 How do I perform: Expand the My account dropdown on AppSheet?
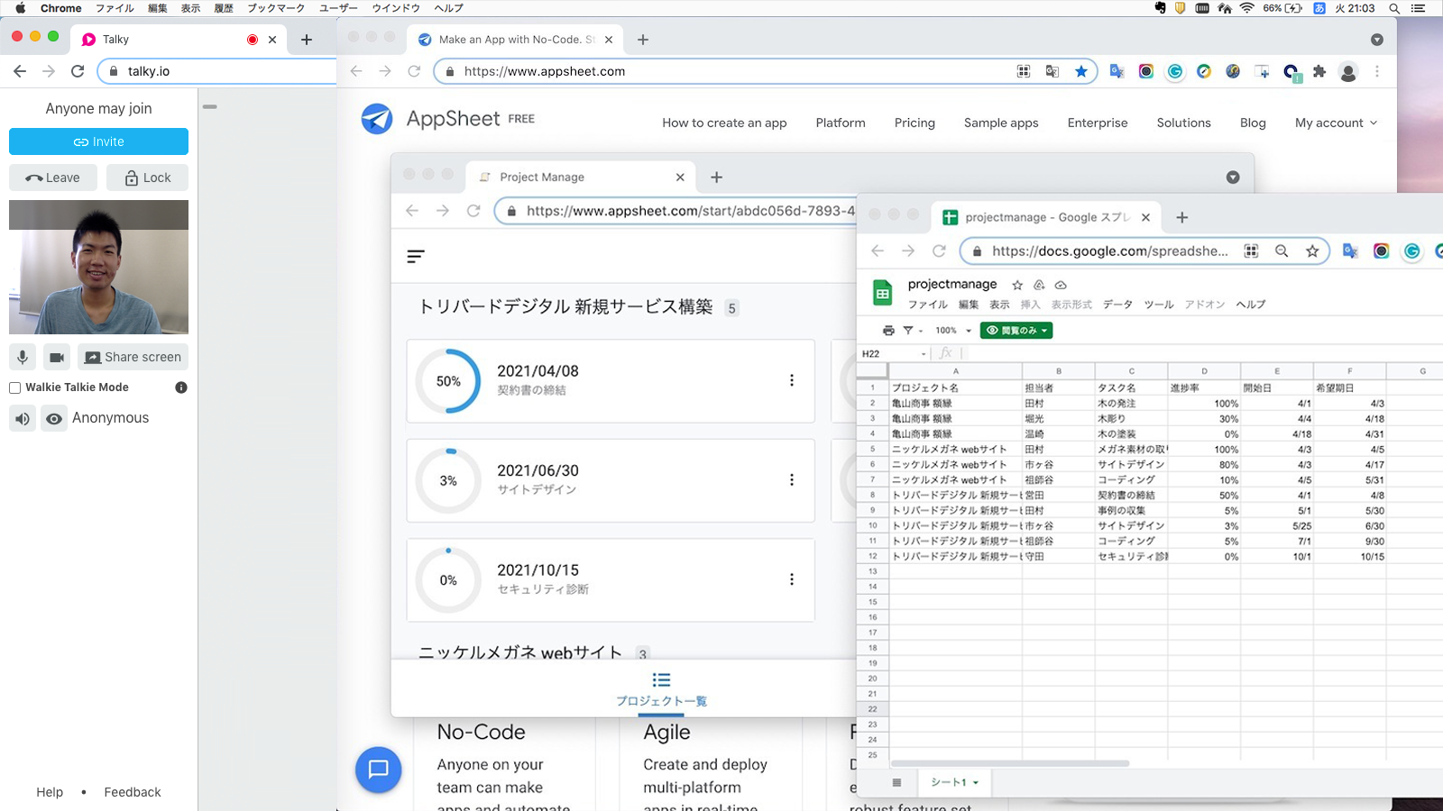1335,123
